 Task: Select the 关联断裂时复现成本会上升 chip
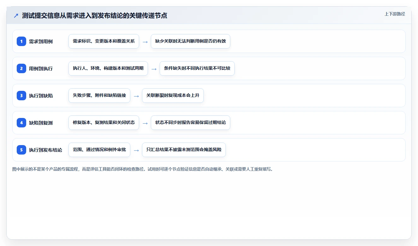[x=173, y=96]
